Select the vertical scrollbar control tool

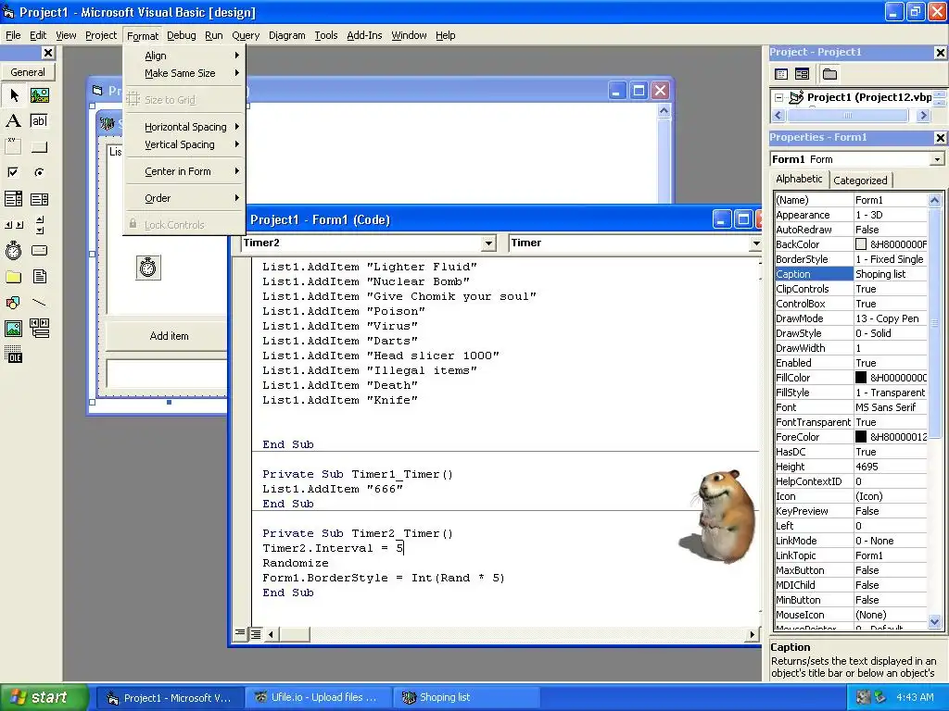pos(39,225)
